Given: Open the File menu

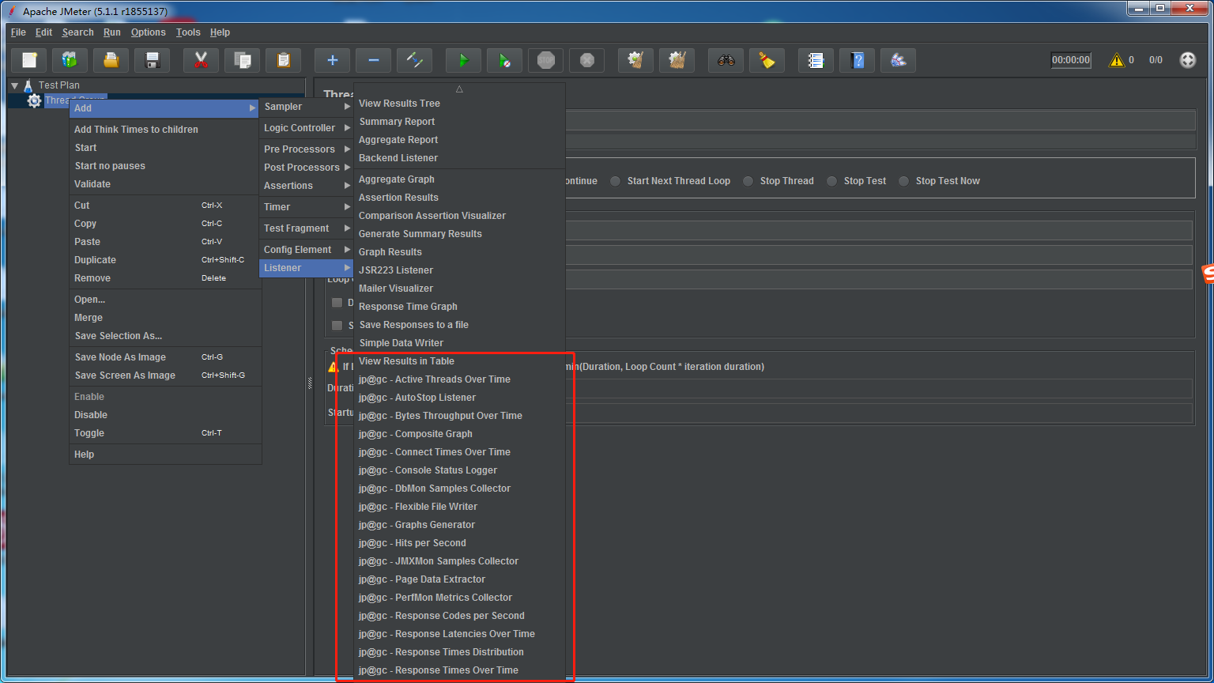Looking at the screenshot, I should 18,32.
